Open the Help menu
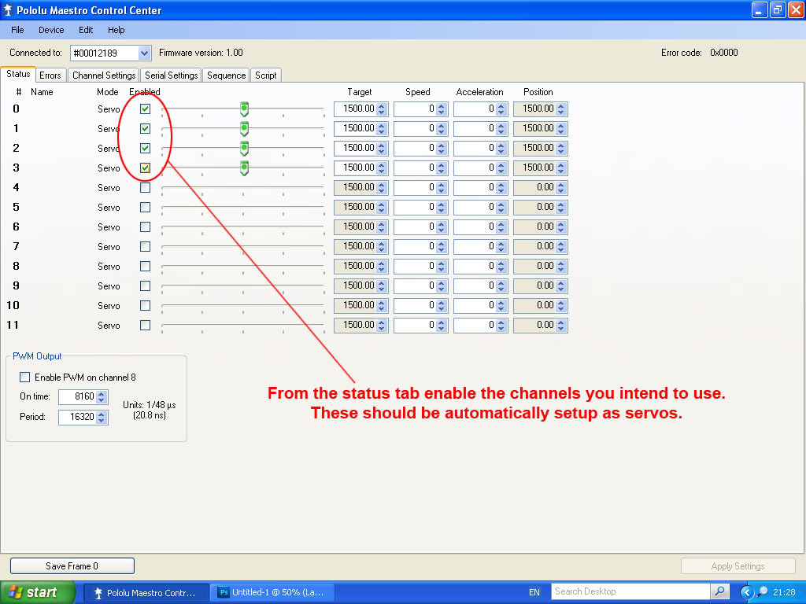806x604 pixels. point(116,30)
